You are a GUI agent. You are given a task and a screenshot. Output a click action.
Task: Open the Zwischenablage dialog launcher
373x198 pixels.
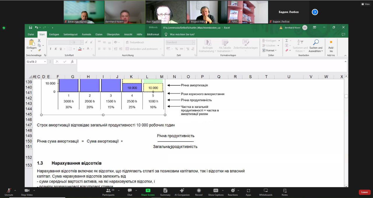(45, 55)
